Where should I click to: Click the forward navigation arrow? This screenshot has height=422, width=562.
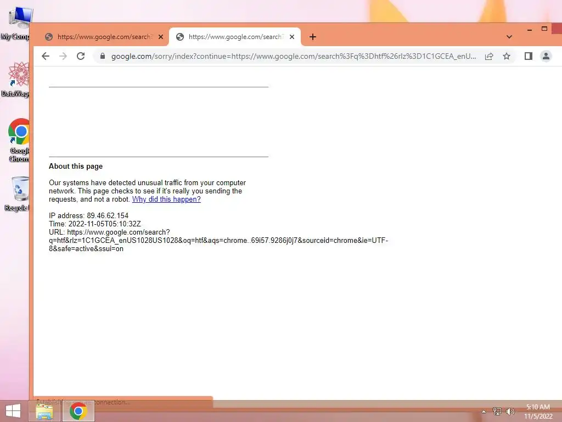pyautogui.click(x=63, y=56)
